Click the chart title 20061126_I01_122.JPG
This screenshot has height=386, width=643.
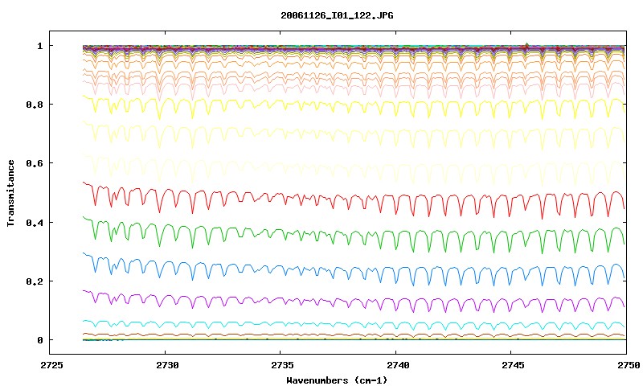[337, 15]
